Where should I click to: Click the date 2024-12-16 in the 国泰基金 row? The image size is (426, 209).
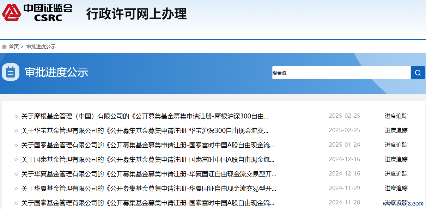pyautogui.click(x=345, y=159)
